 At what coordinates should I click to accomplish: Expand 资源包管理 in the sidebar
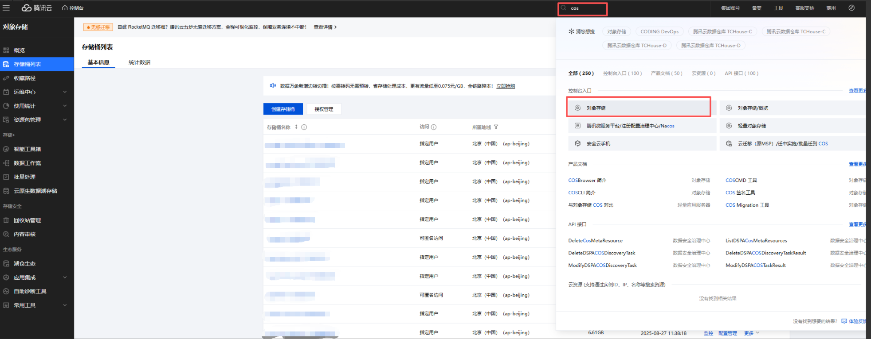[x=65, y=120]
